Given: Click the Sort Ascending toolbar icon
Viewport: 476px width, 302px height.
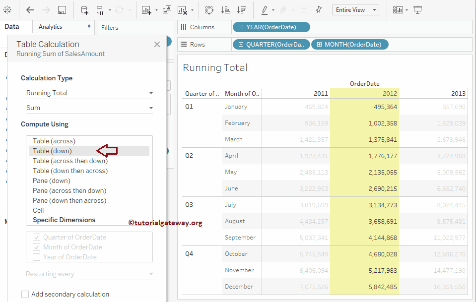Looking at the screenshot, I should pos(225,10).
